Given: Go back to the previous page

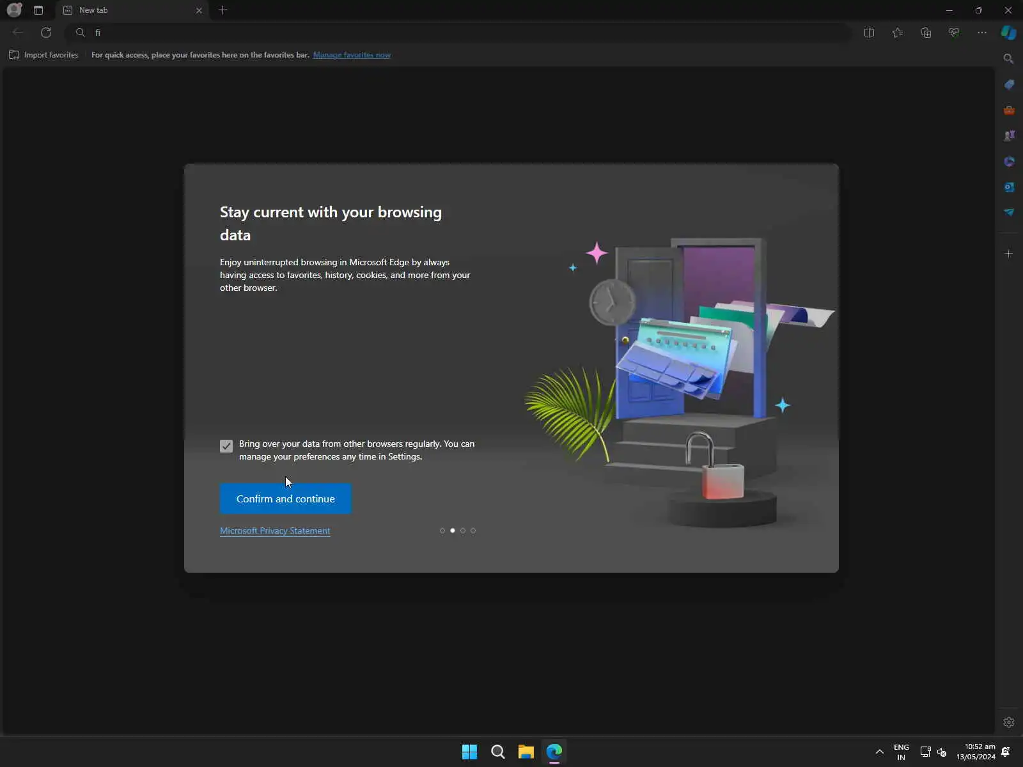Looking at the screenshot, I should pos(18,33).
